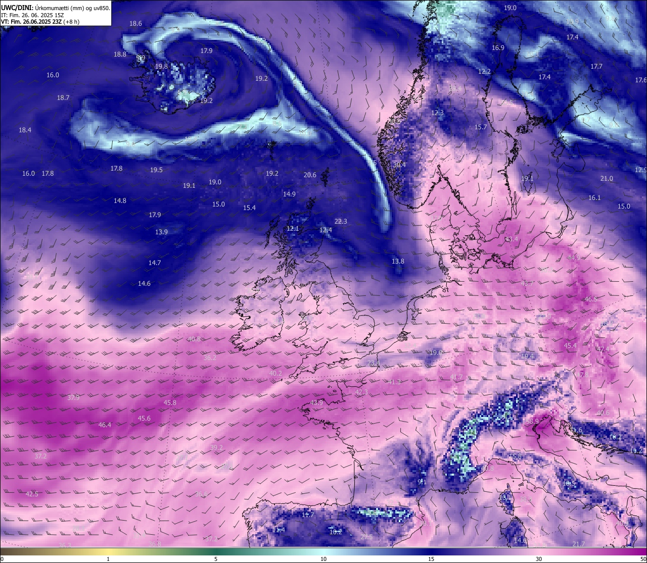Click the 16.9 value over northern Sweden

click(x=498, y=47)
